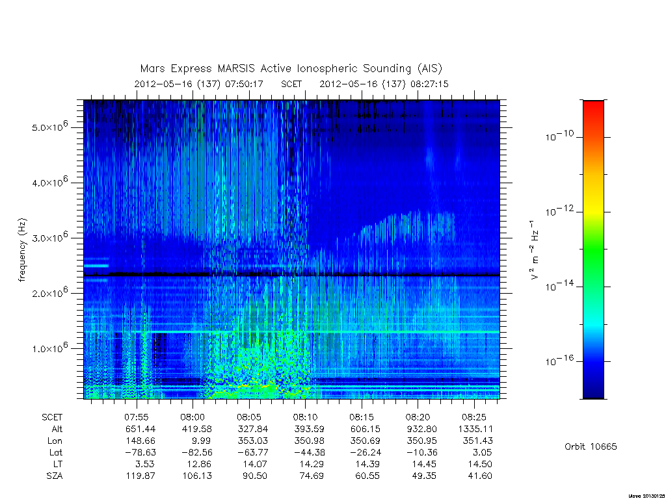Image resolution: width=666 pixels, height=499 pixels.
Task: Click the '08:25' time tick label
Action: pos(474,418)
